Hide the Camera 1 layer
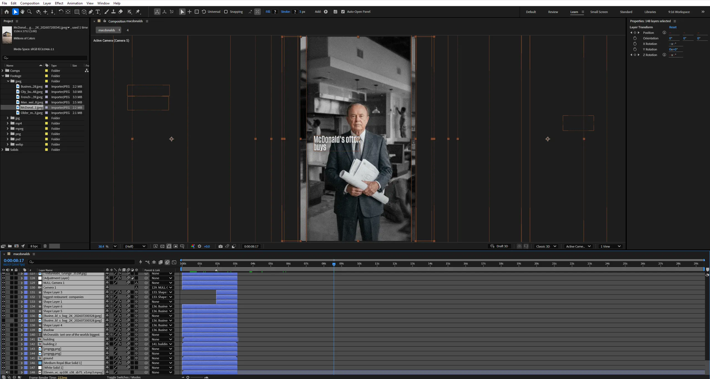The width and height of the screenshot is (710, 379). pyautogui.click(x=3, y=288)
